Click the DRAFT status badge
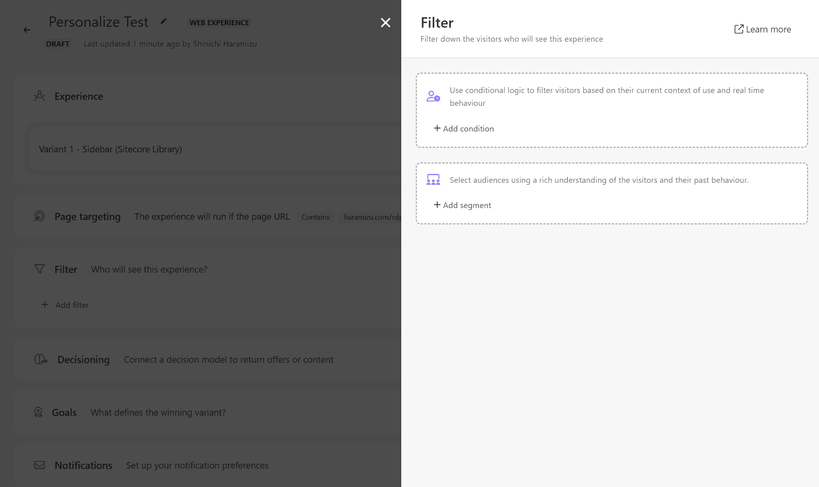819x487 pixels. (x=57, y=44)
